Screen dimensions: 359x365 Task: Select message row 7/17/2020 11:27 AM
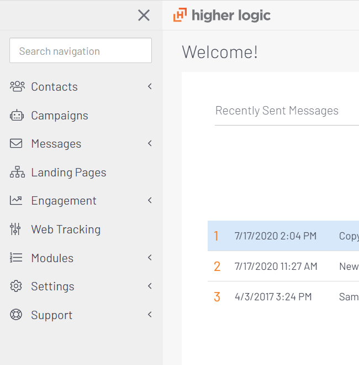[x=283, y=266]
